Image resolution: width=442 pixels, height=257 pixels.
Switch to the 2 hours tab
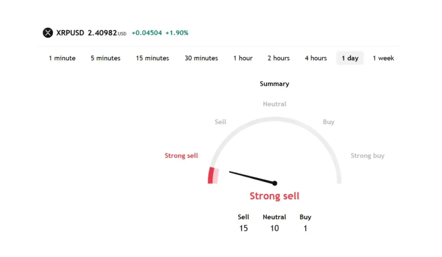click(278, 58)
